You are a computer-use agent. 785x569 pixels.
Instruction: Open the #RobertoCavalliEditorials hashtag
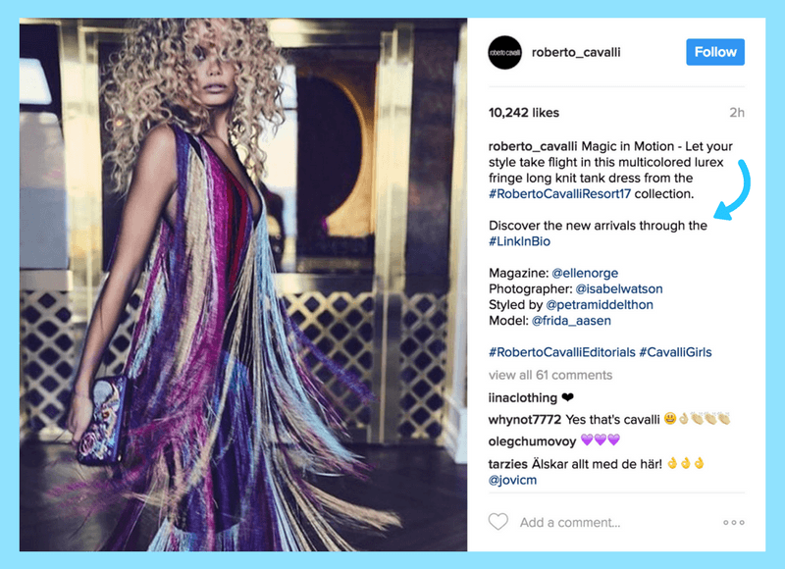point(561,352)
